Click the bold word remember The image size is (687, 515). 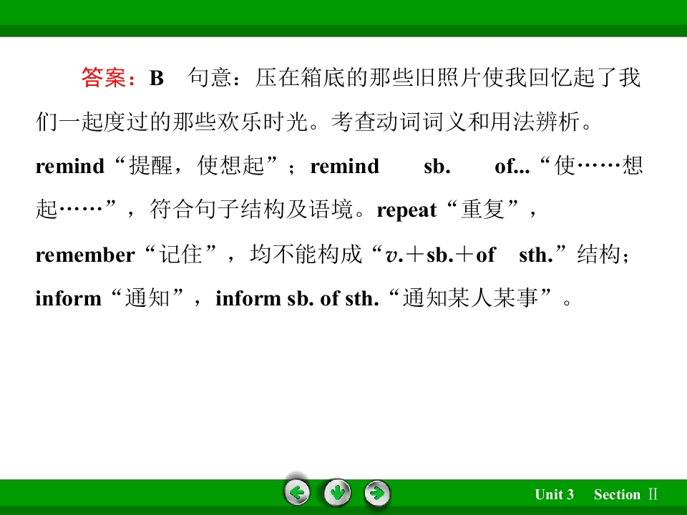(x=85, y=255)
